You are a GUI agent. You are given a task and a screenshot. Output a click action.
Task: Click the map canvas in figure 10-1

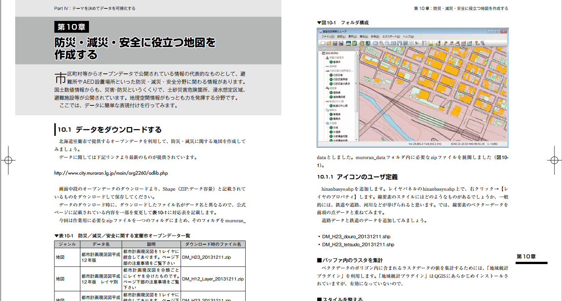click(x=433, y=94)
